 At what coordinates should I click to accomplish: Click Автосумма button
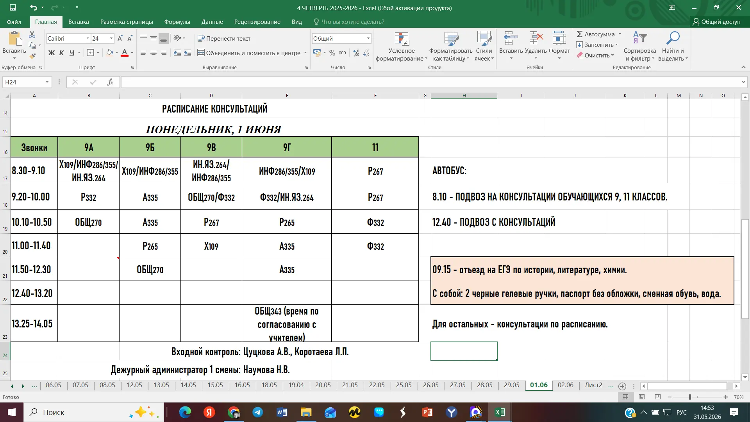(x=596, y=34)
